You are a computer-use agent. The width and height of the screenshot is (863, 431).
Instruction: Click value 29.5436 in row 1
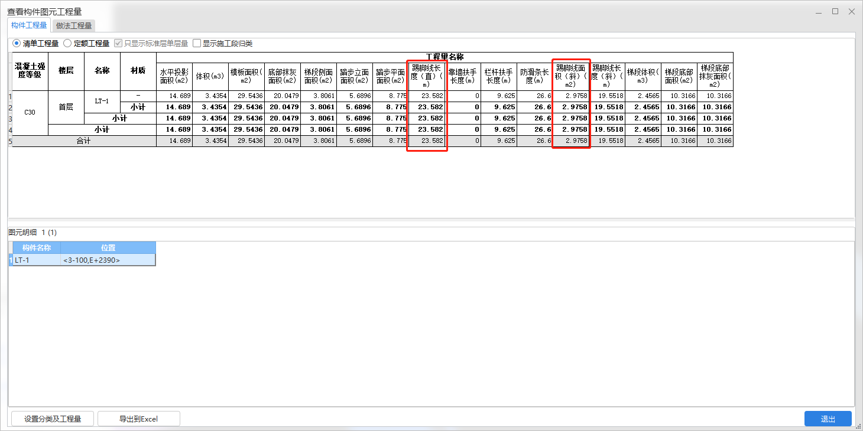click(x=246, y=96)
